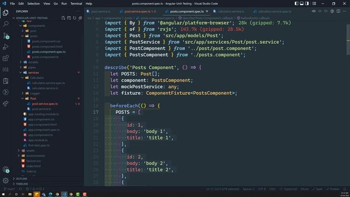Open index.html in Explorer

click(x=33, y=166)
